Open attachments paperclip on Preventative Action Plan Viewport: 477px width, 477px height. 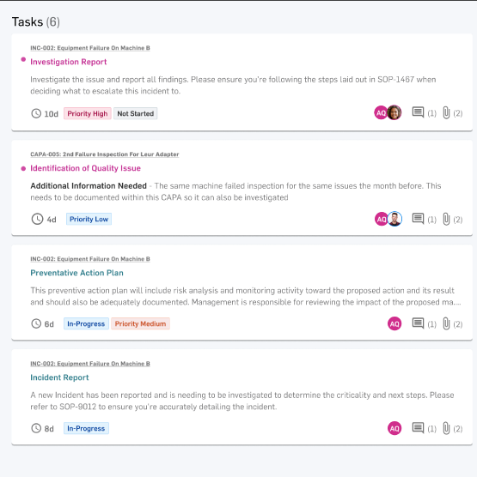tap(446, 323)
